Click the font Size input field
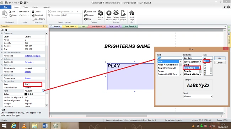Viewport: 231px width, 129px height. coord(208,58)
